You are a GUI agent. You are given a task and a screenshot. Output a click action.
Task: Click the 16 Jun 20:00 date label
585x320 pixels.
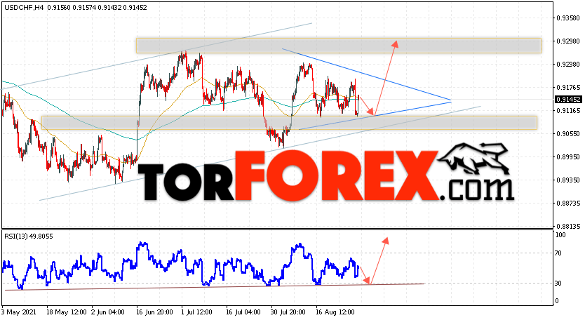pos(154,312)
